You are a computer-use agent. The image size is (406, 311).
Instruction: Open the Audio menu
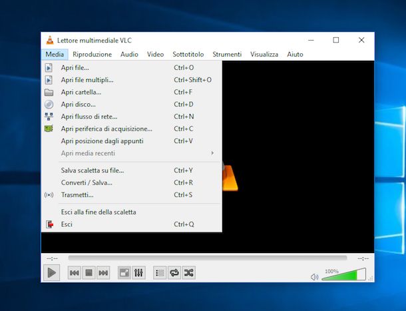[x=129, y=55]
